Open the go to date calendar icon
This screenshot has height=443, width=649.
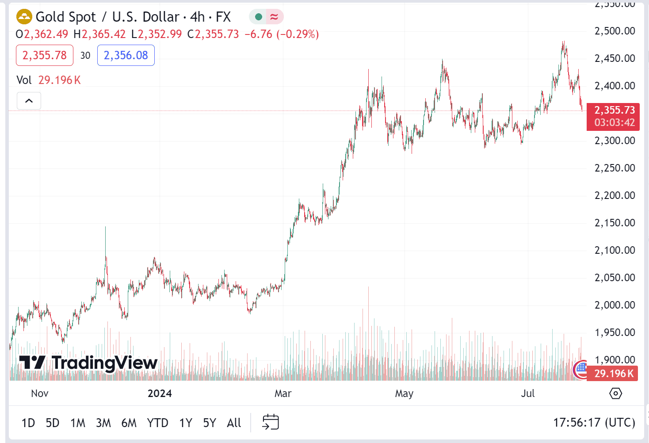click(x=271, y=422)
